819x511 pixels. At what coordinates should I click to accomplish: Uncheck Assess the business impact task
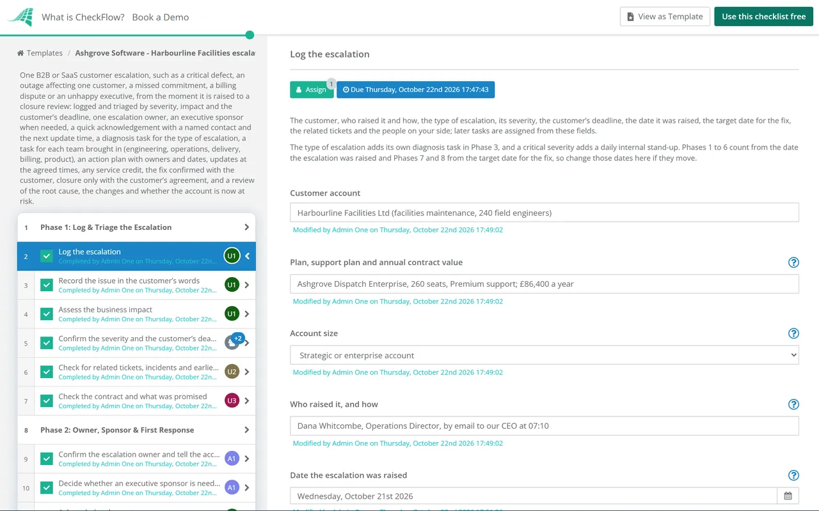pos(47,314)
